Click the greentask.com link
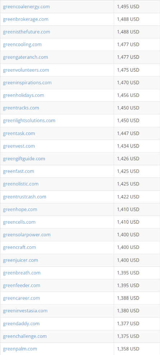The image size is (160, 355). click(x=19, y=133)
